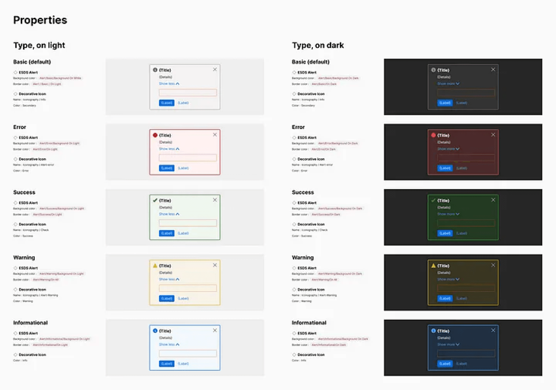Click secondary Label link in light Basic alert

183,103
